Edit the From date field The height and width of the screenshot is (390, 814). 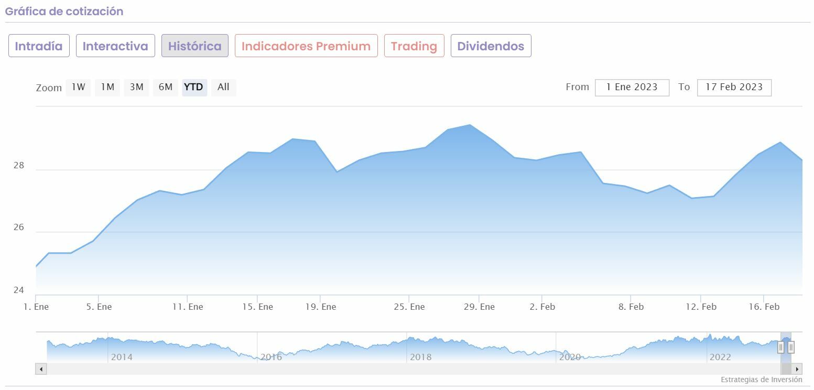click(632, 87)
